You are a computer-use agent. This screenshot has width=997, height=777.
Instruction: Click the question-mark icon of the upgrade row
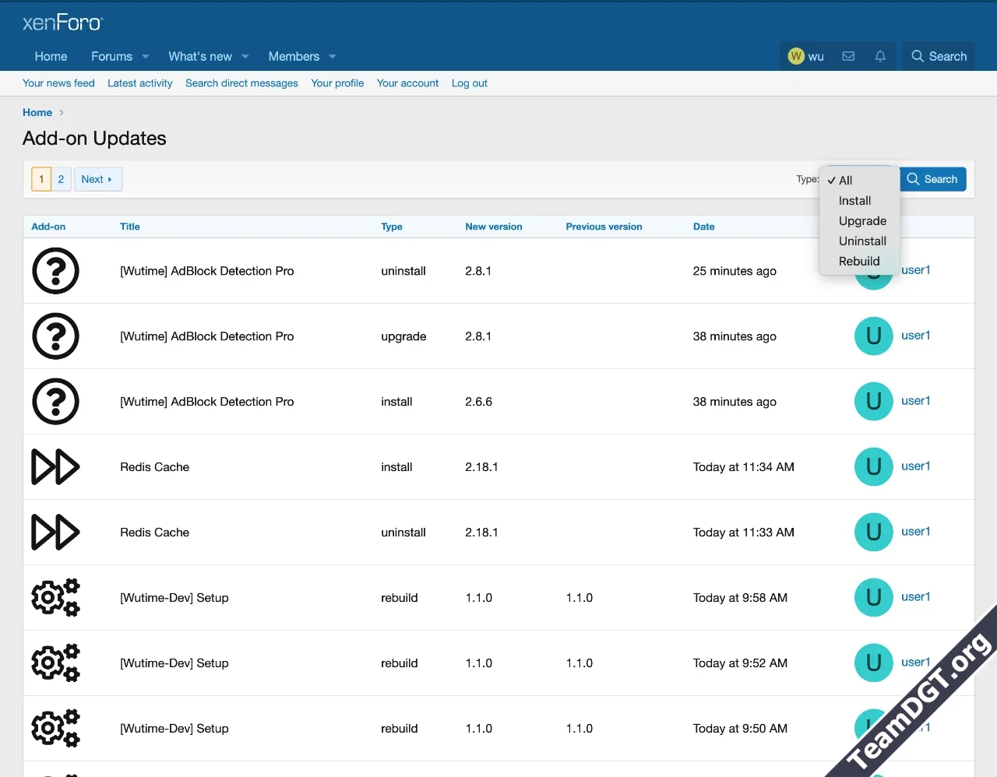(55, 336)
